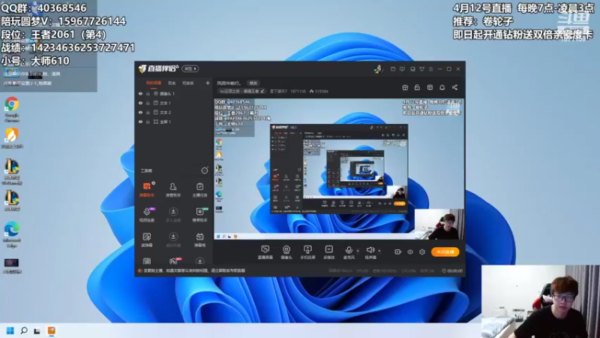Image resolution: width=600 pixels, height=338 pixels.
Task: Switch to the second scene tab
Action: click(x=172, y=83)
